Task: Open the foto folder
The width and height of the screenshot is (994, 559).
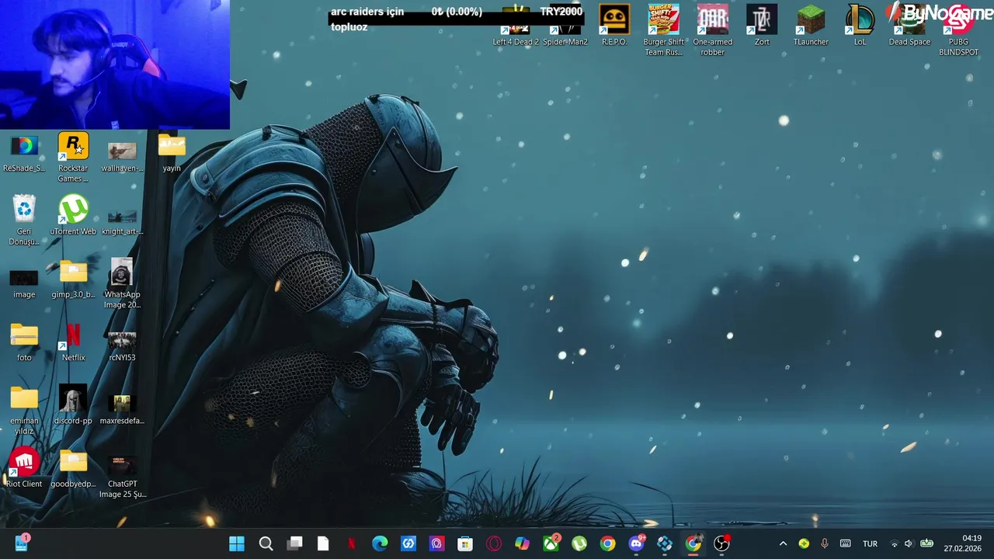Action: click(x=24, y=342)
